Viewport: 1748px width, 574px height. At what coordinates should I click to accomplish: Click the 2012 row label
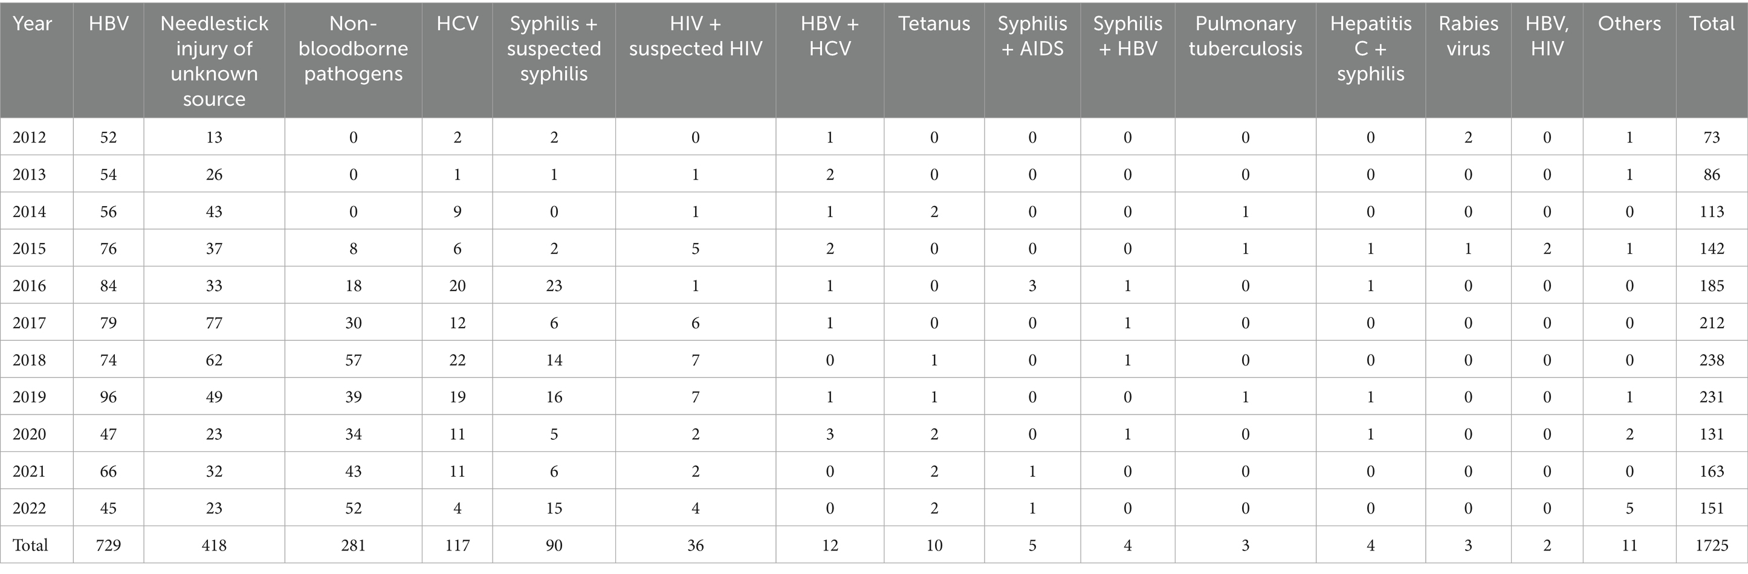click(x=29, y=137)
